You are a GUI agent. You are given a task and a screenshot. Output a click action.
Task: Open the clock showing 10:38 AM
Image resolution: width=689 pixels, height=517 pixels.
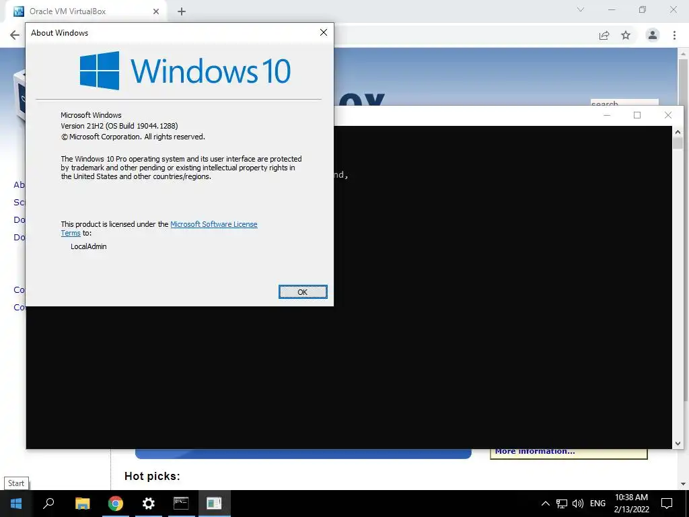[631, 504]
